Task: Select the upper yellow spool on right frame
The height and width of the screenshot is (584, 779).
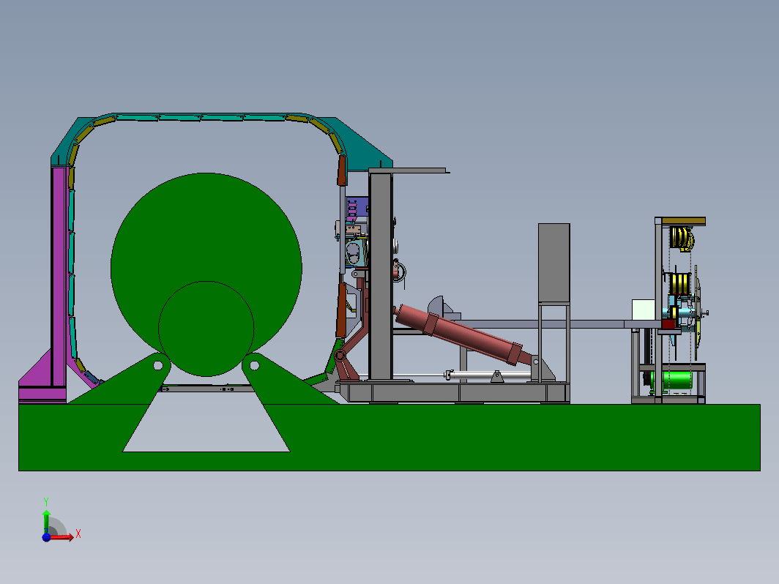Action: click(682, 237)
